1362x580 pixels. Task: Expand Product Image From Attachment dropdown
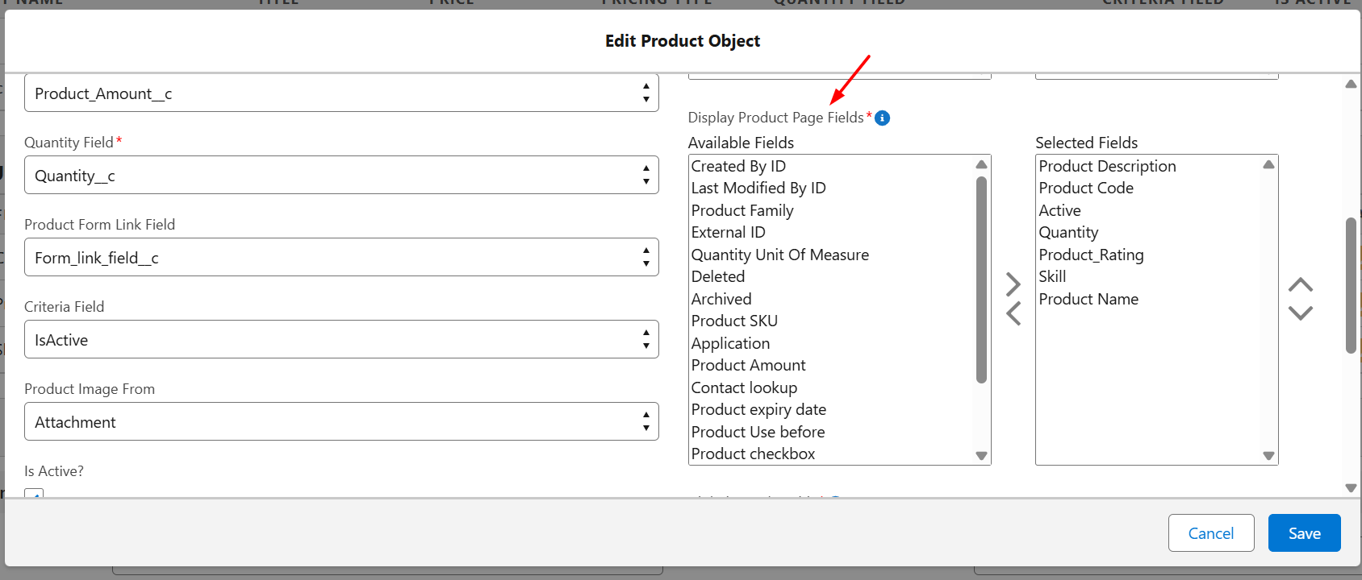(x=341, y=422)
